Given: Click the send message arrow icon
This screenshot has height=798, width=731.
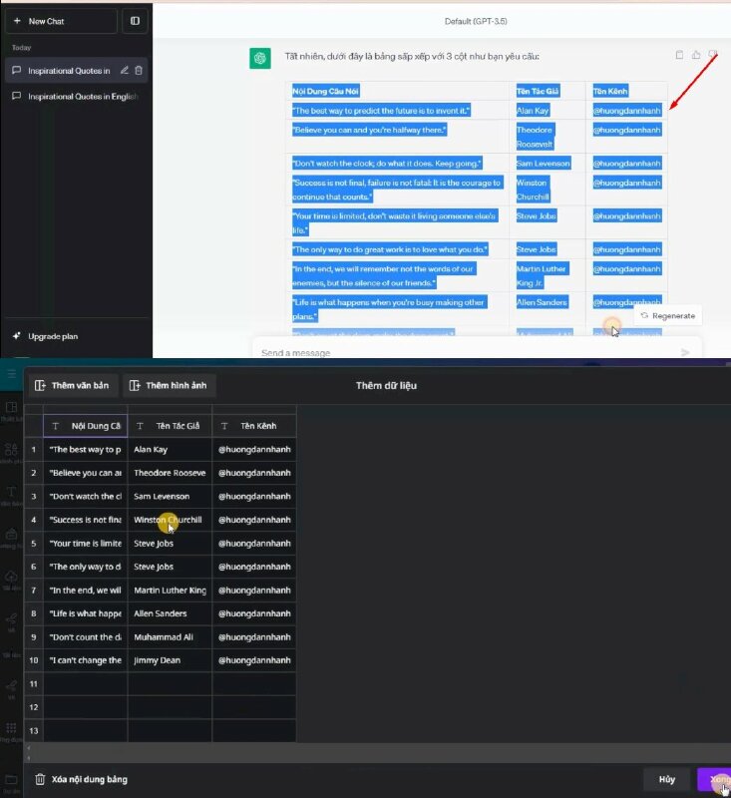Looking at the screenshot, I should [685, 352].
